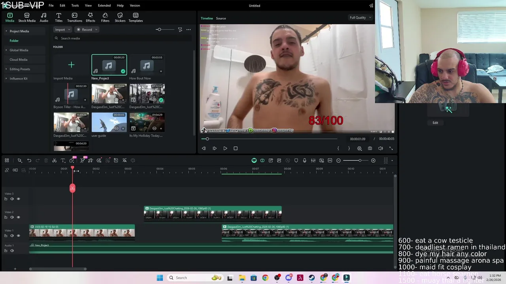Screen dimensions: 506x284
Task: Hide the Video 3 track
Action: [x=18, y=199]
